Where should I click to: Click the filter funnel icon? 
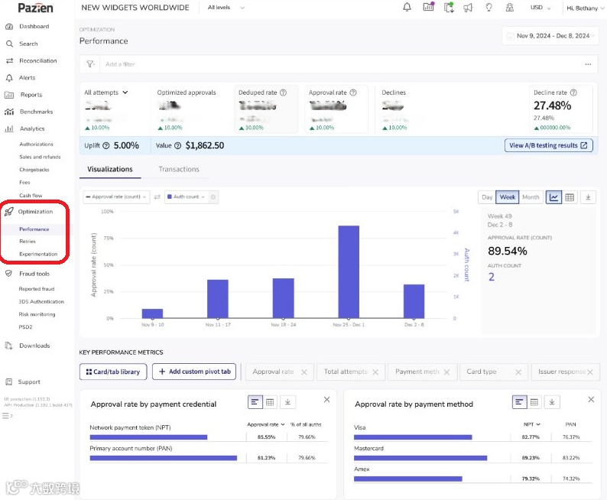pos(90,64)
